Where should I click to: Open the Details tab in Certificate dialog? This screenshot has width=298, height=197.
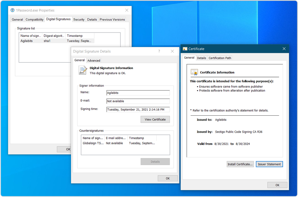(201, 58)
